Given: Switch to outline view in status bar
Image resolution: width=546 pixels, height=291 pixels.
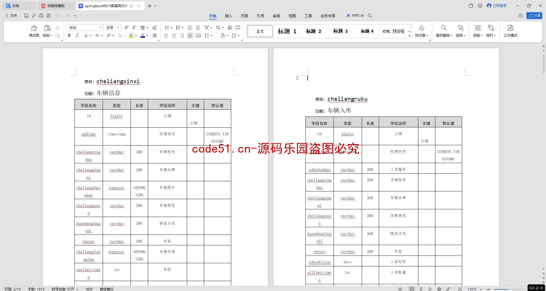Looking at the screenshot, I should pyautogui.click(x=421, y=289).
